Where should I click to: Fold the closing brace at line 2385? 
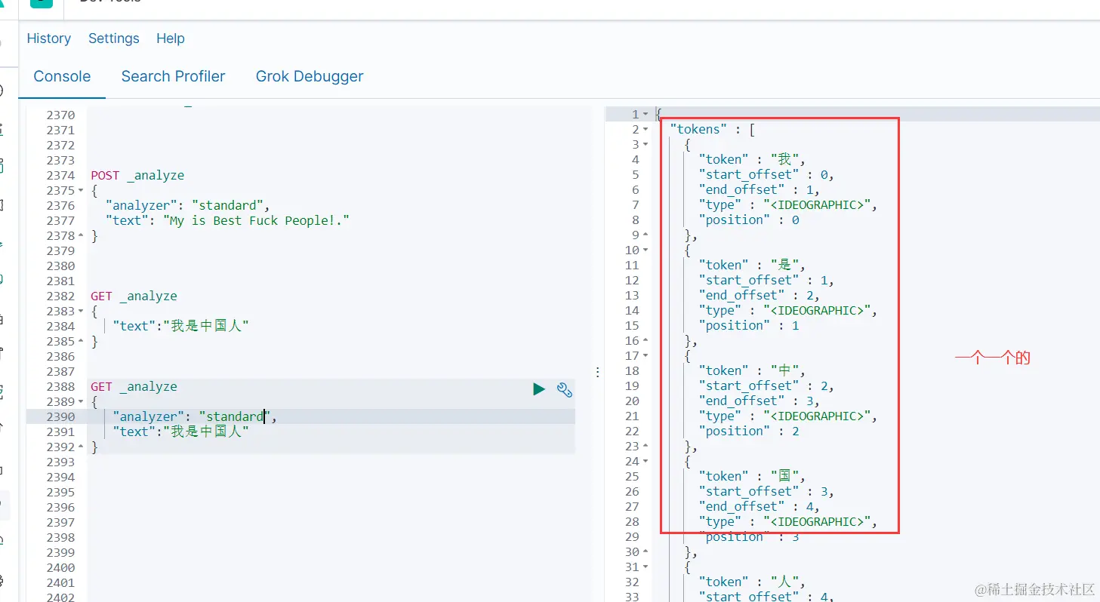click(x=82, y=342)
